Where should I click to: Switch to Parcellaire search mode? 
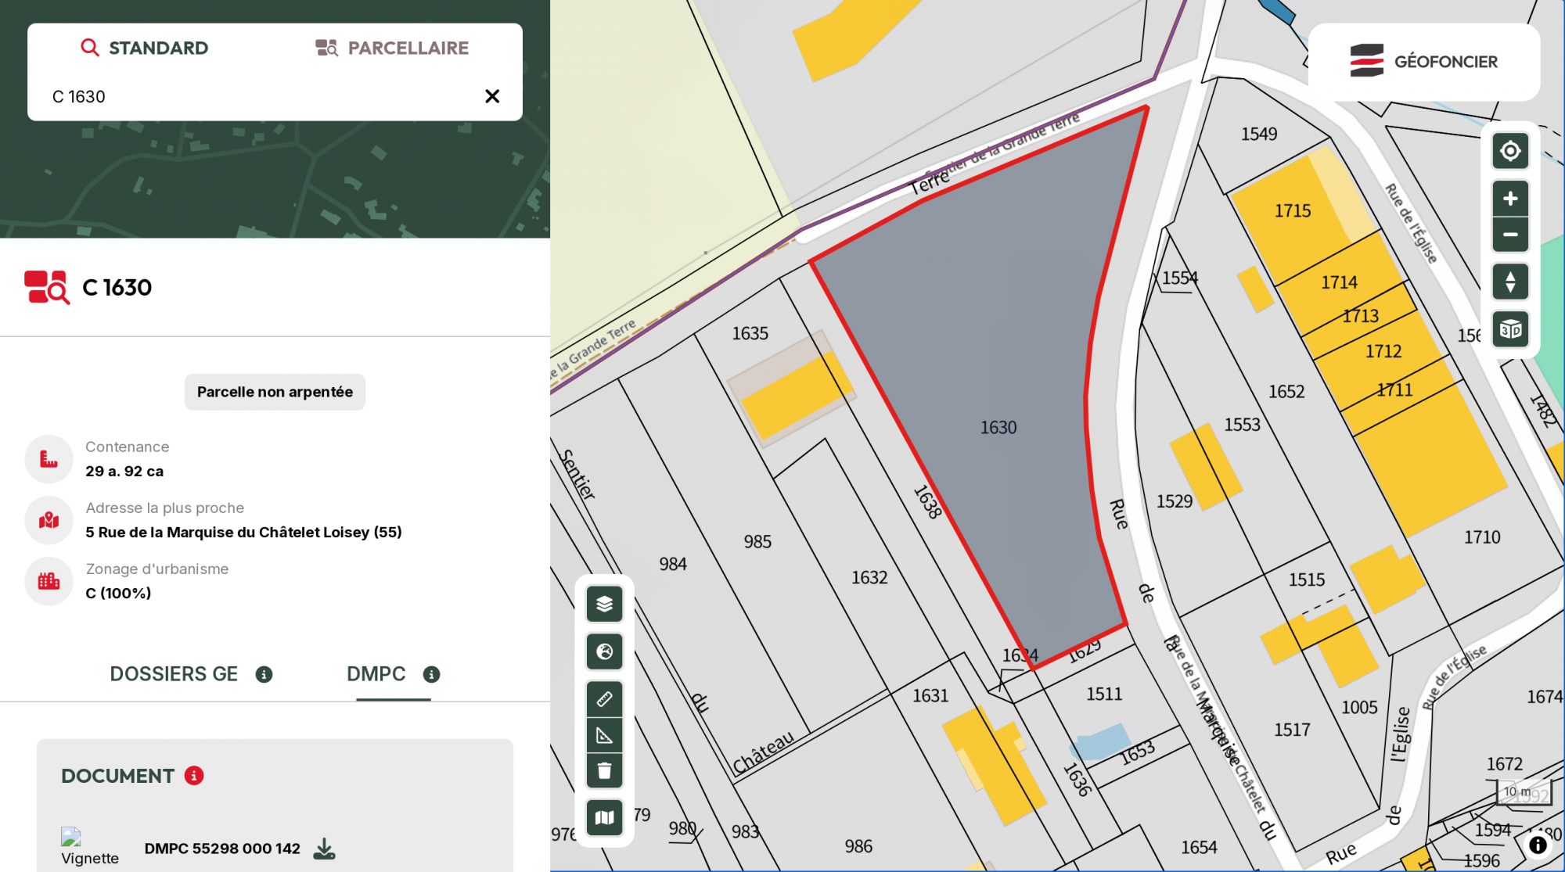pos(392,48)
